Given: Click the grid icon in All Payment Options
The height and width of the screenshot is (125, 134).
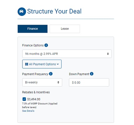Looking at the screenshot, I should point(26,64).
